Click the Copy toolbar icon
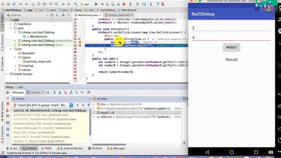 [39, 4]
